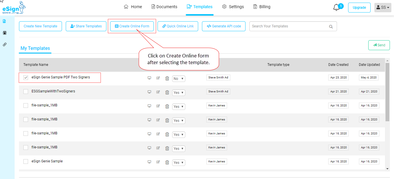This screenshot has width=394, height=179.
Task: Click the ESGSampleWithTwoSigners template name
Action: pyautogui.click(x=53, y=91)
